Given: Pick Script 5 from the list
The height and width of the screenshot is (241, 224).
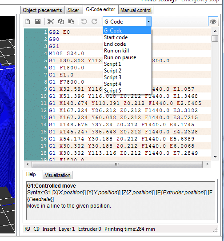Looking at the screenshot, I should click(127, 91).
